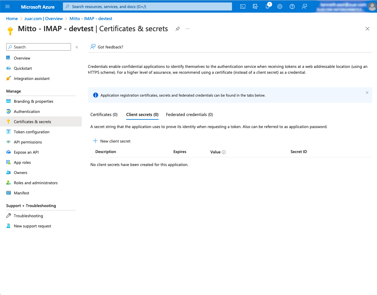Image resolution: width=377 pixels, height=295 pixels.
Task: Click the Got feedback? button
Action: (x=107, y=47)
